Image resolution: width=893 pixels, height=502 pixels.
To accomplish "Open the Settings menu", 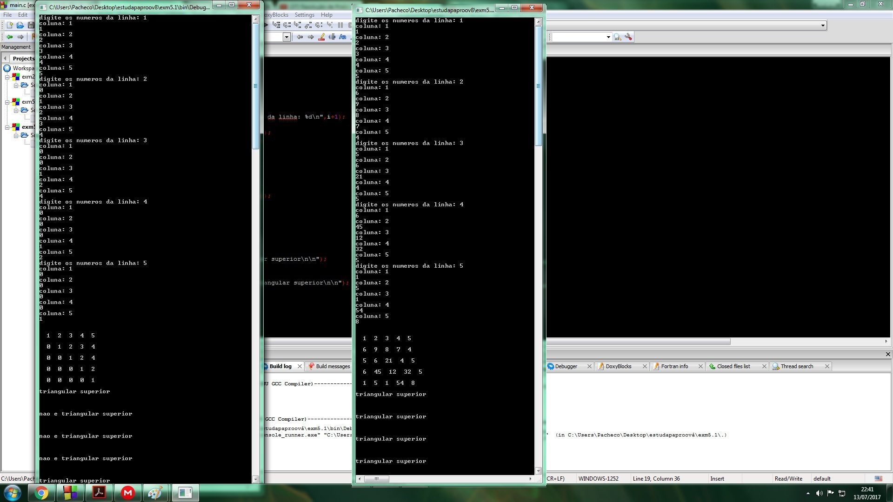I will (304, 15).
